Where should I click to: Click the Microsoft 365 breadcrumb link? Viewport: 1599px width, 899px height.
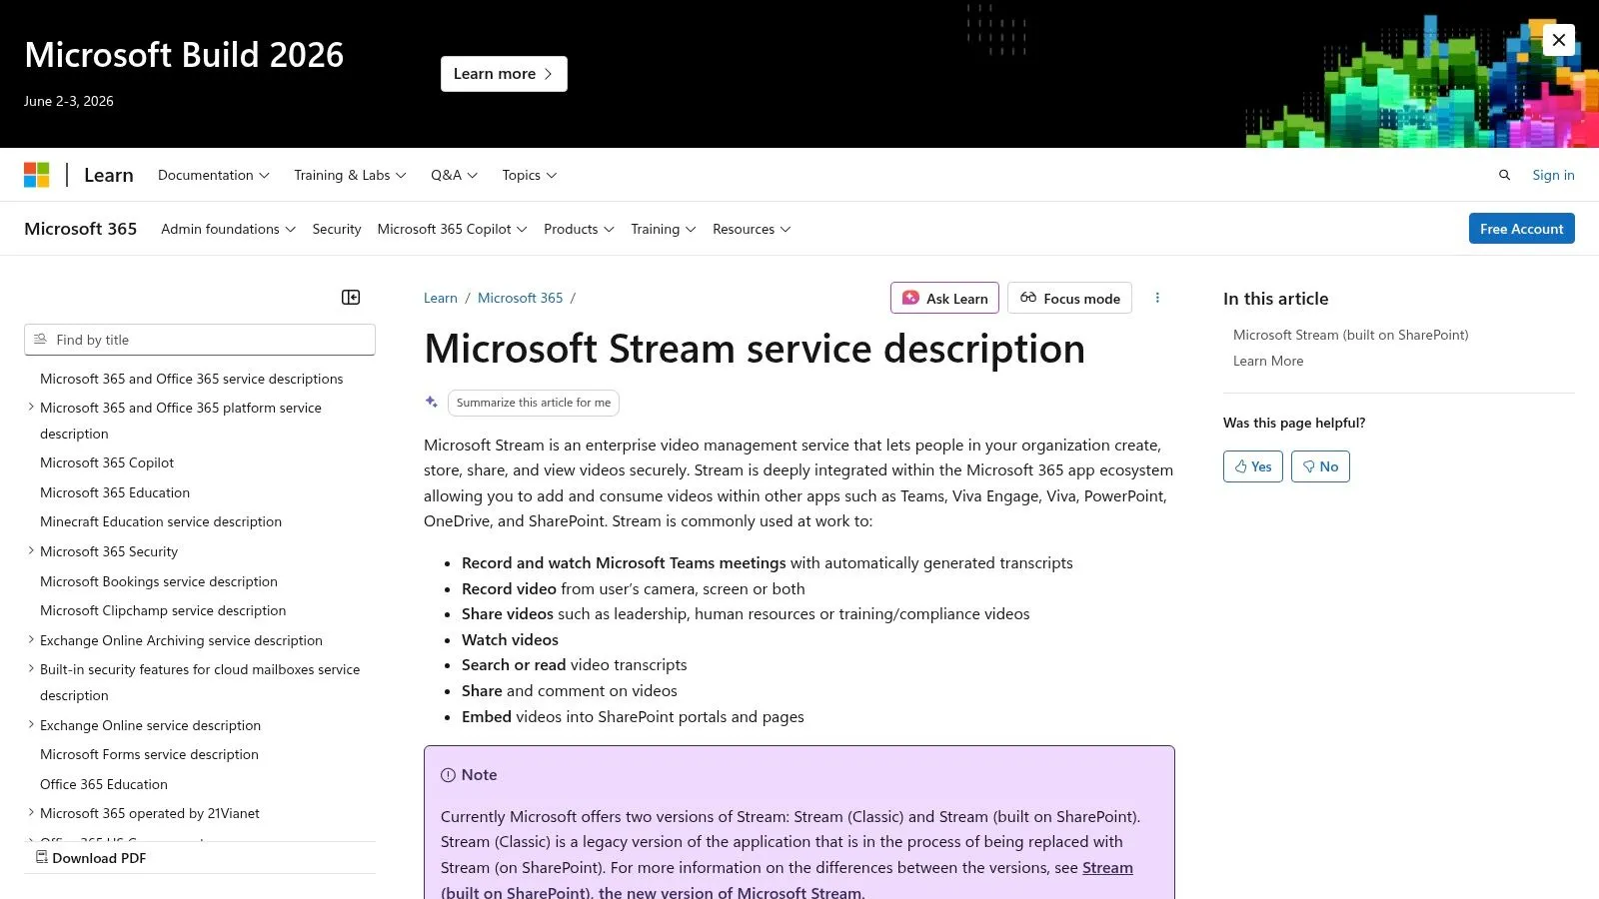coord(520,298)
